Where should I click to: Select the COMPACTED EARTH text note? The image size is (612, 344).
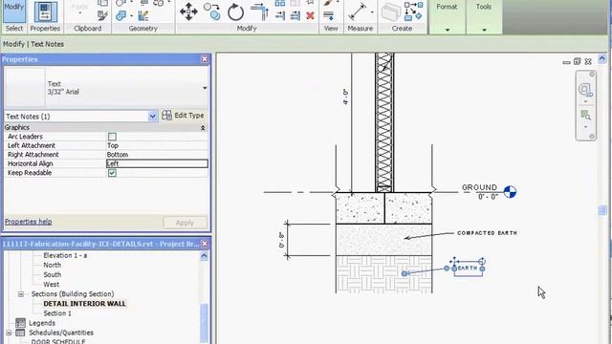click(x=487, y=233)
